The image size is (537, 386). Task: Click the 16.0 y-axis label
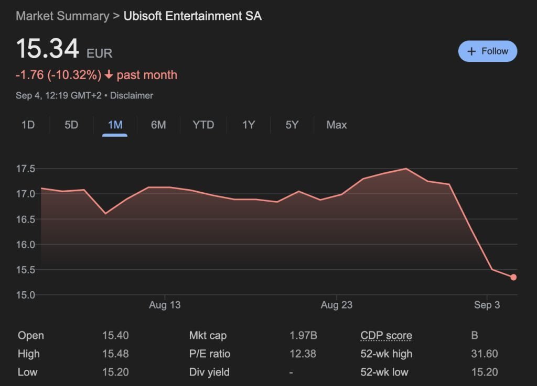26,245
